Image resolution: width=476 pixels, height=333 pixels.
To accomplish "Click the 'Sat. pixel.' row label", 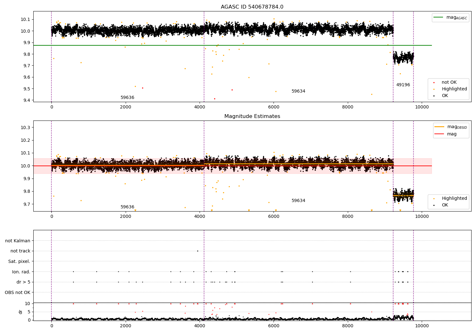I will coord(19,262).
